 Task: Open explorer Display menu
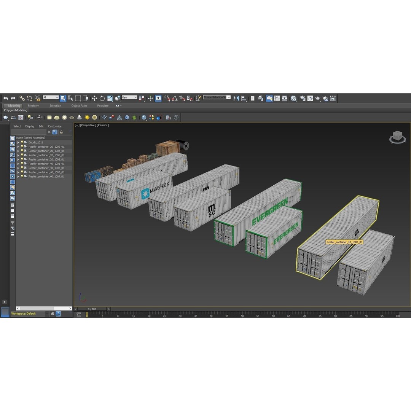pyautogui.click(x=30, y=126)
